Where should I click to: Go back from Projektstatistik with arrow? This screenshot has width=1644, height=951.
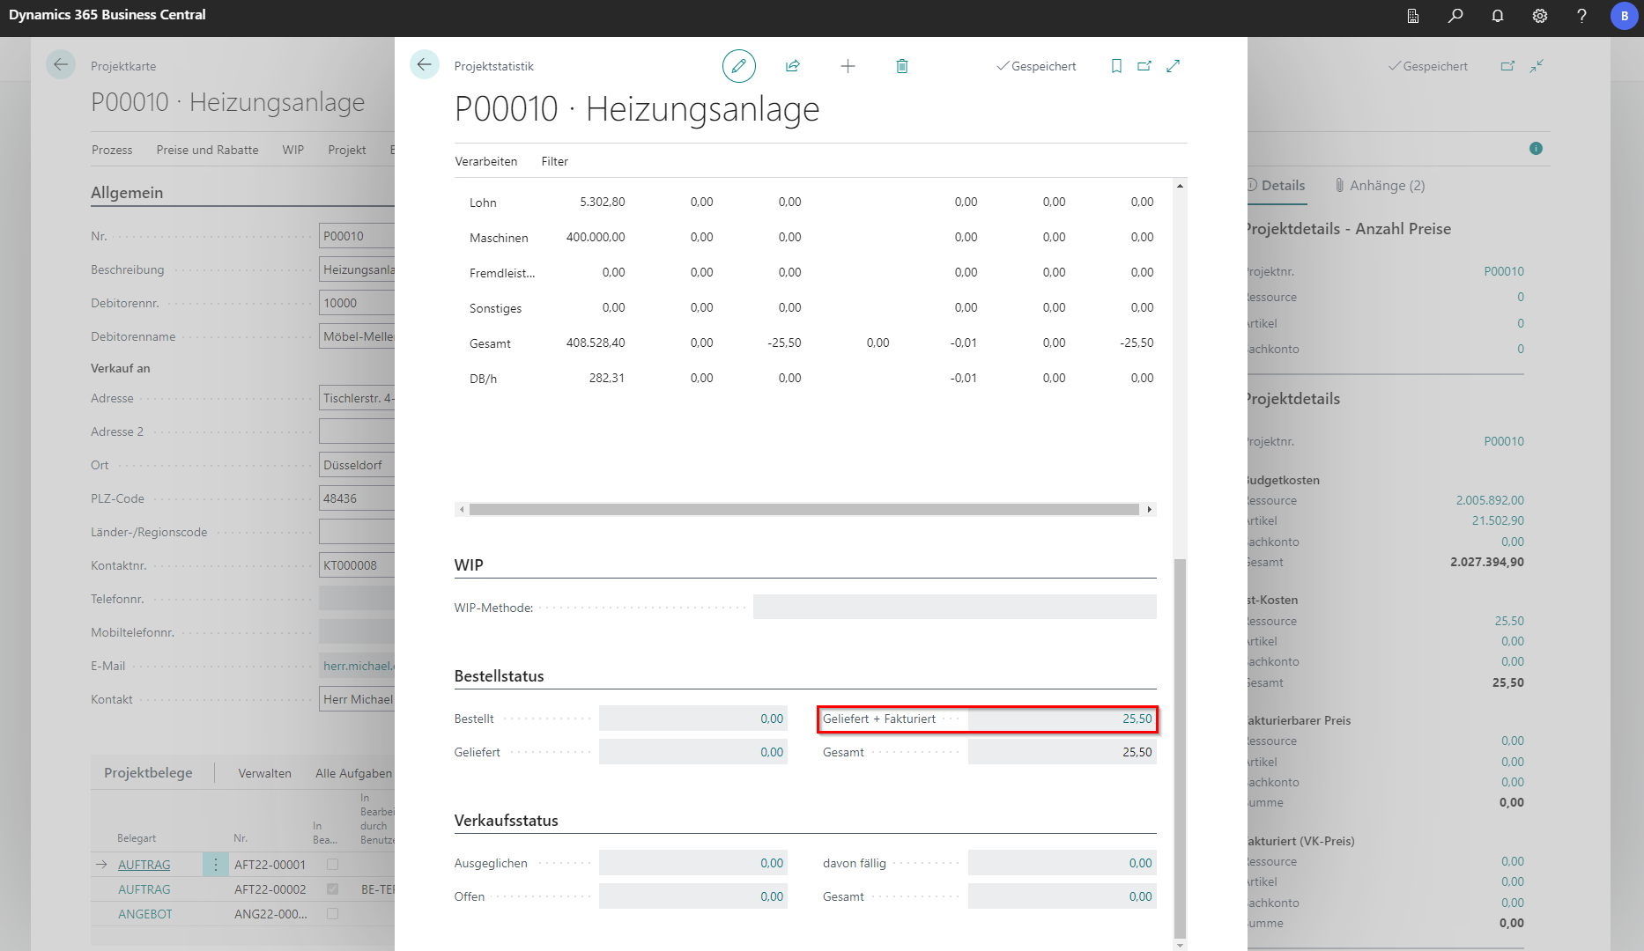click(424, 65)
